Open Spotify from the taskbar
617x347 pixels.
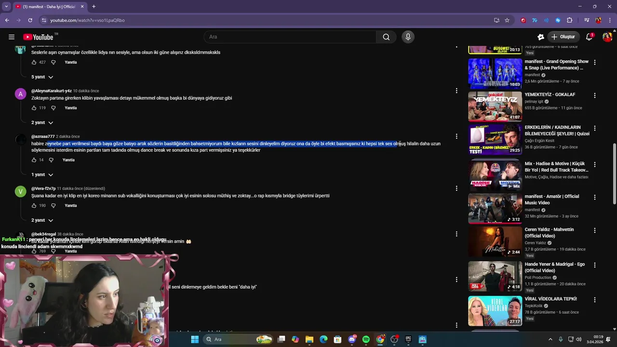coord(366,339)
